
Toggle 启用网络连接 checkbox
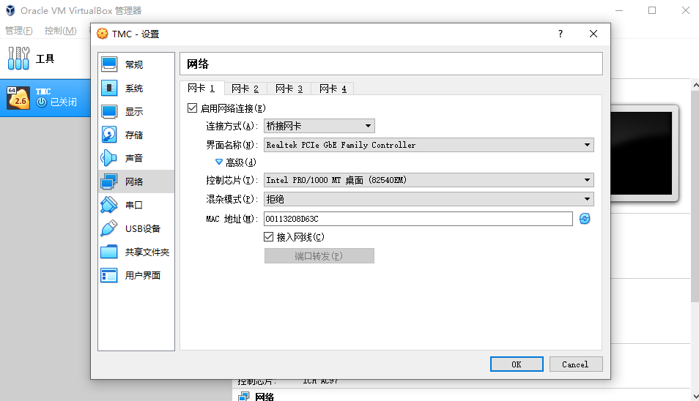[192, 108]
